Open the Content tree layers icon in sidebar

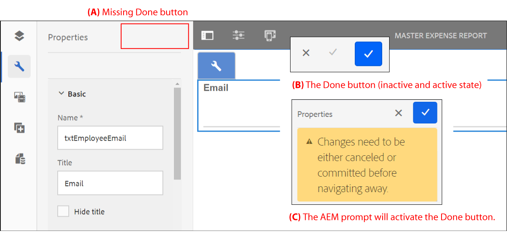point(19,36)
